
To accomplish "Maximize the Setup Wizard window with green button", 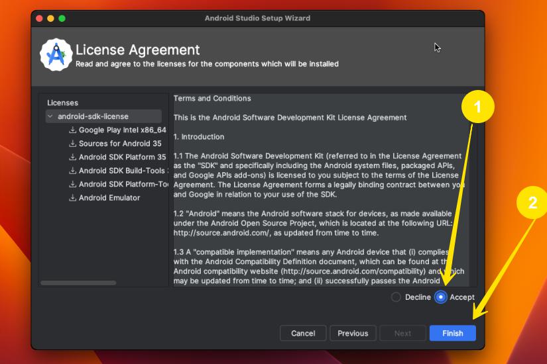I will click(62, 19).
